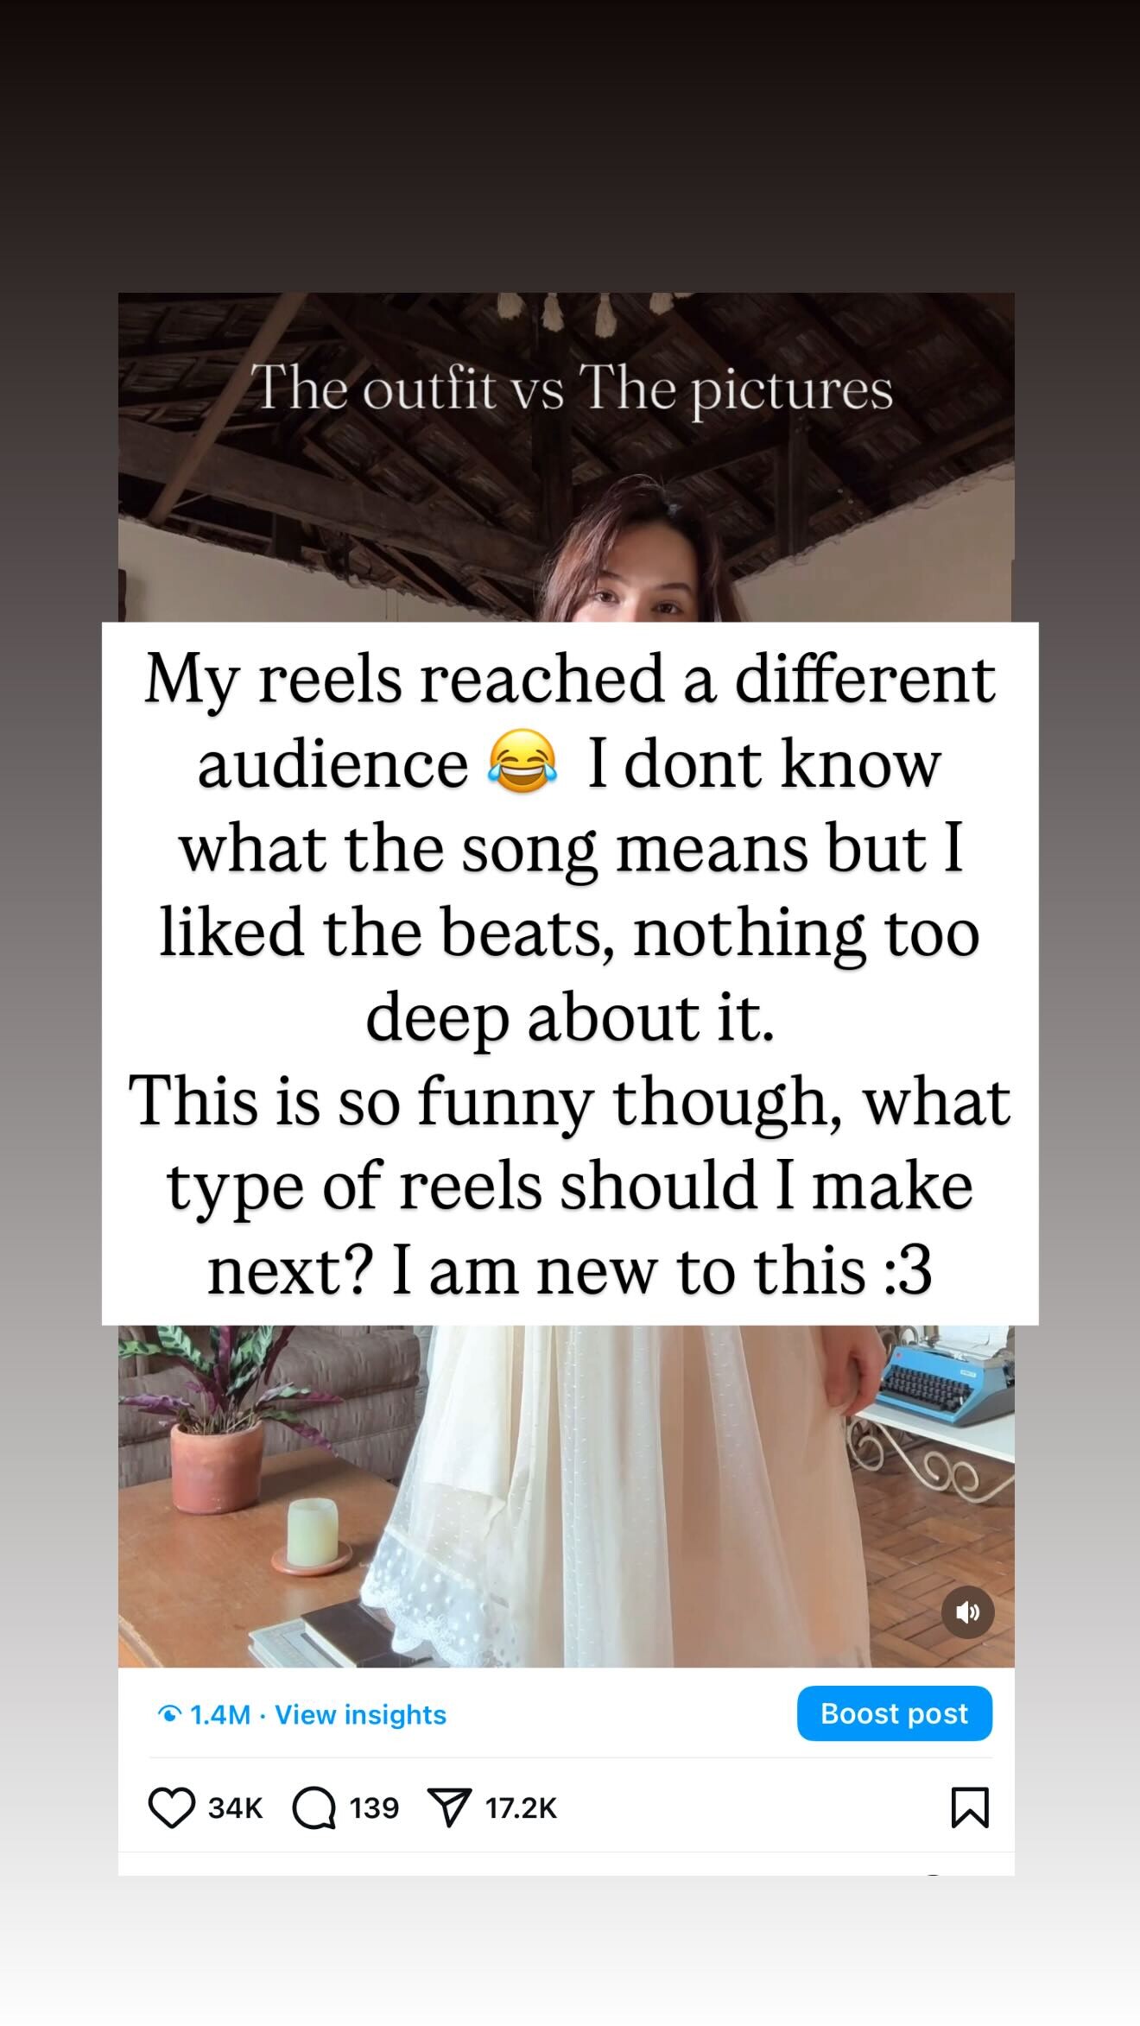
Task: Click the laughing emoji in caption
Action: pyautogui.click(x=522, y=762)
